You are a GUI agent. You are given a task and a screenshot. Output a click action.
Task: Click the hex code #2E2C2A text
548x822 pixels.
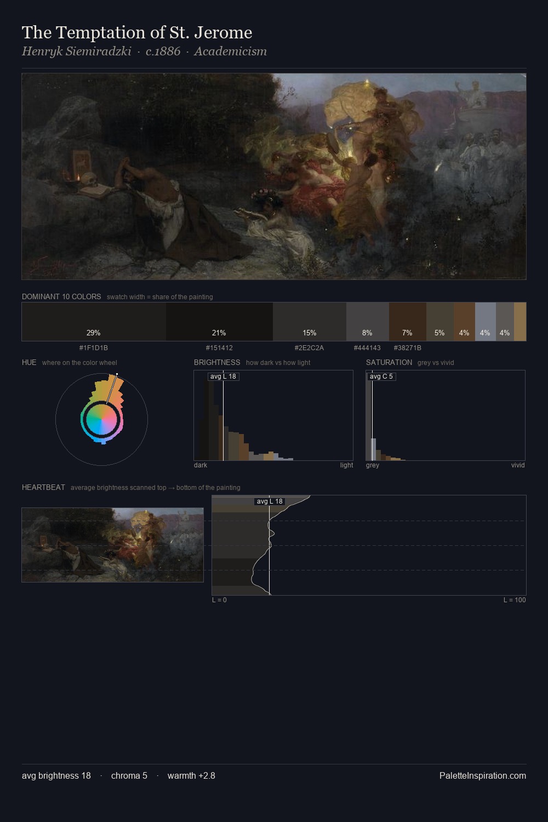coord(309,348)
